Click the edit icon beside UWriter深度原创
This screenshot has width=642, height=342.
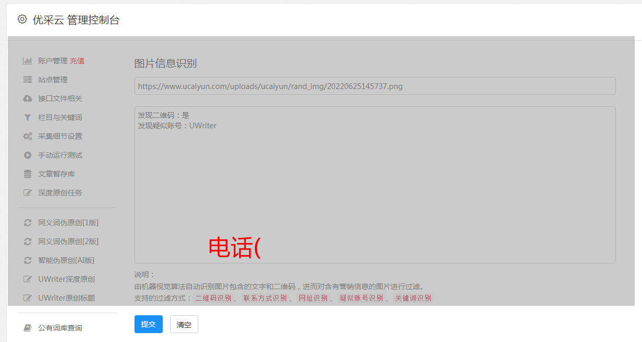28,279
